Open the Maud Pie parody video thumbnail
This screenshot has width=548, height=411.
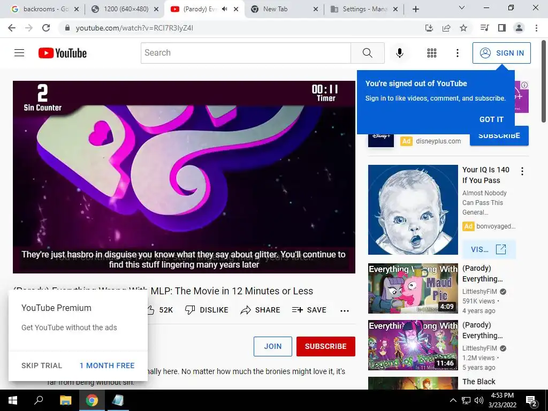[x=413, y=288]
